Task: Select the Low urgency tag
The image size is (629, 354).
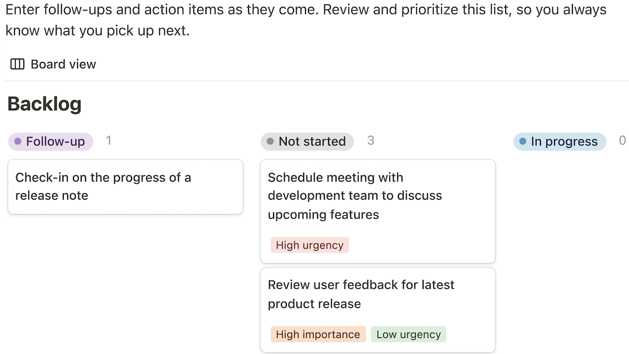Action: click(408, 334)
